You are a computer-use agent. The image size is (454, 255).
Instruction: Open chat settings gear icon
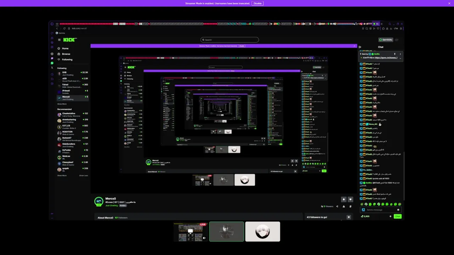391,216
